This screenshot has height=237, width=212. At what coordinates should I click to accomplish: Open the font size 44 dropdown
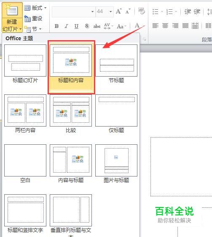(110, 12)
